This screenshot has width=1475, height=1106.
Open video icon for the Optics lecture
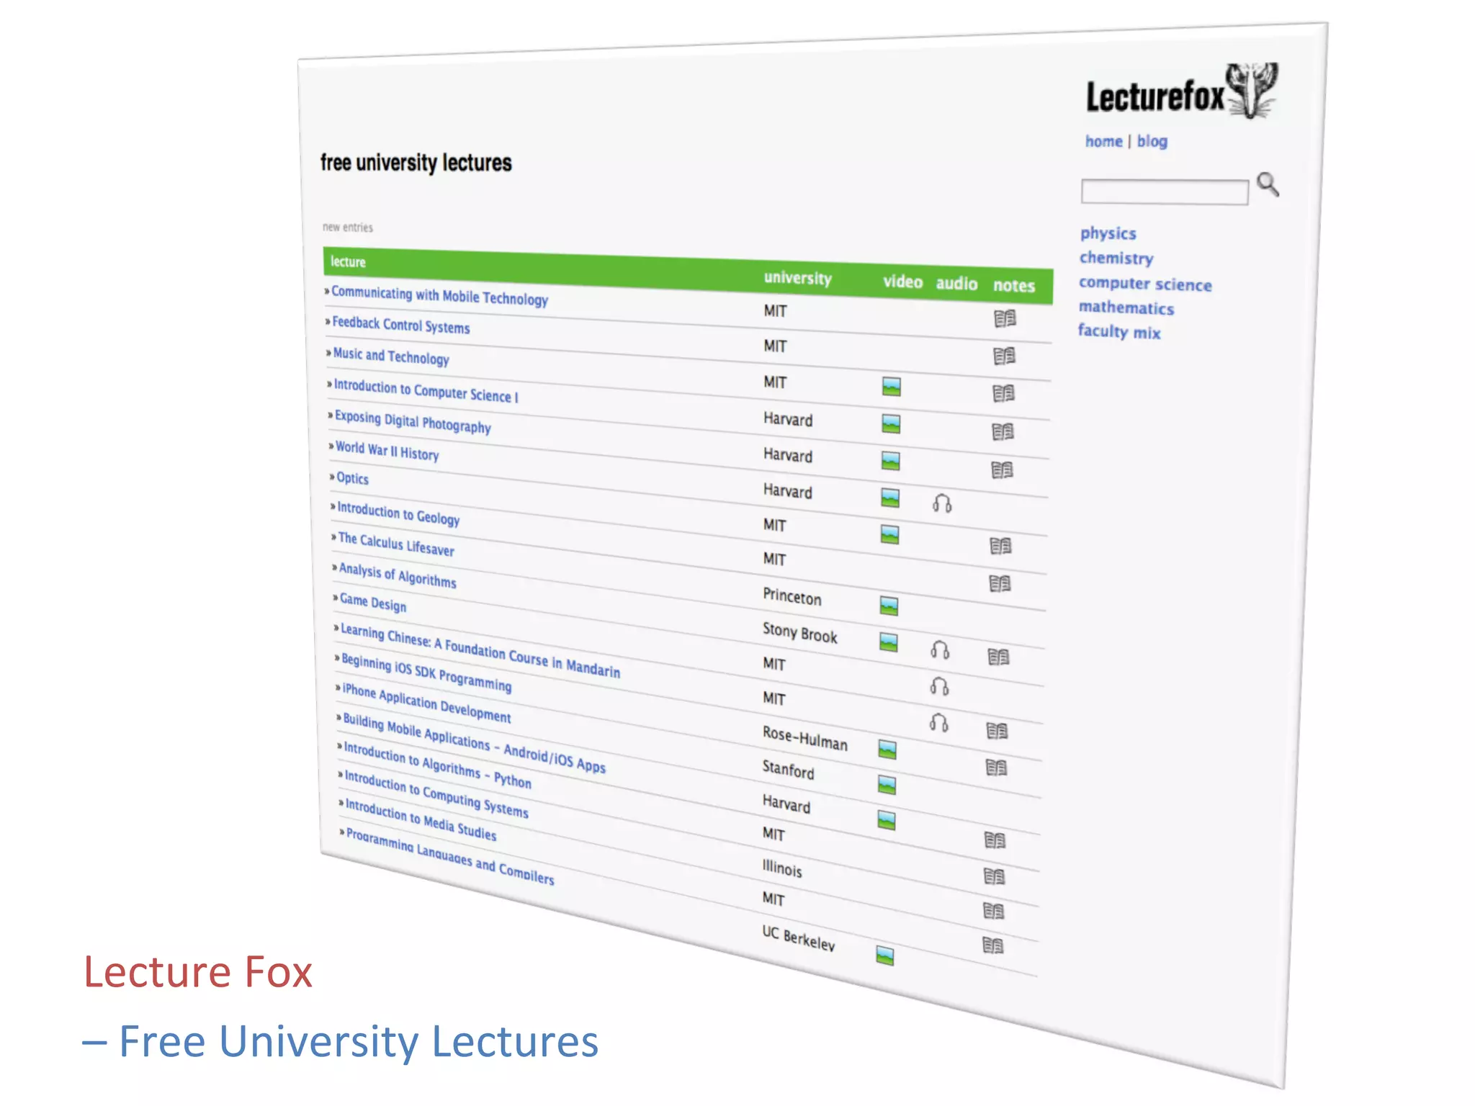pos(889,534)
